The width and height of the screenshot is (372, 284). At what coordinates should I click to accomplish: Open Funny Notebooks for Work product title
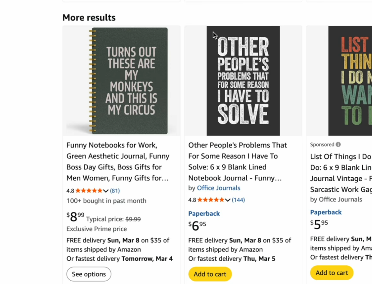coord(118,161)
